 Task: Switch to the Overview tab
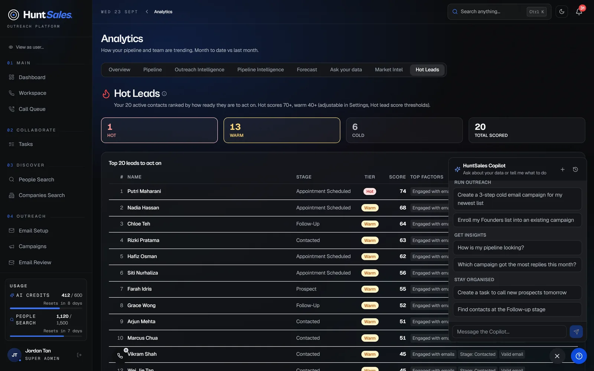coord(120,70)
